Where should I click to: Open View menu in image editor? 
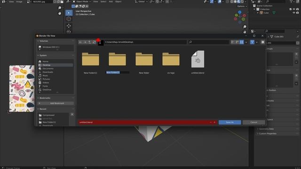pos(11,1)
